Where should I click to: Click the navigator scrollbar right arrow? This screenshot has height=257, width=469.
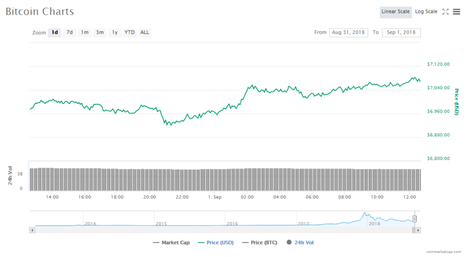[418, 230]
